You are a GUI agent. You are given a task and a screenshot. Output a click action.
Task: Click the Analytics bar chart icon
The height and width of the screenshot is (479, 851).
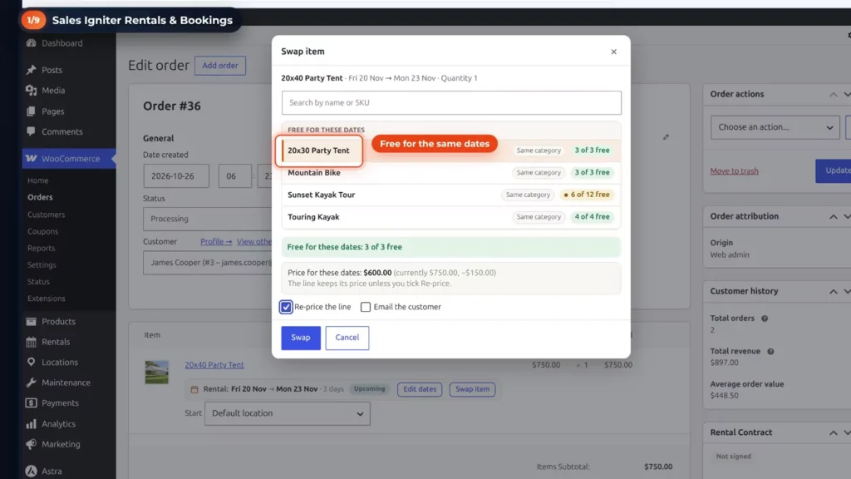point(32,423)
